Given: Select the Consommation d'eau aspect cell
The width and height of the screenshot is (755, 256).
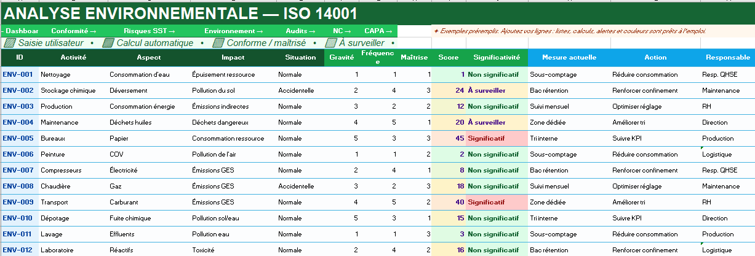Looking at the screenshot, I should pos(150,74).
